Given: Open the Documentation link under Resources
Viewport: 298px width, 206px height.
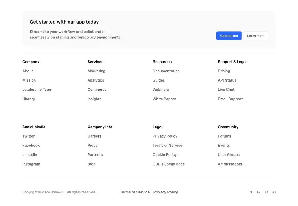Looking at the screenshot, I should coord(166,71).
